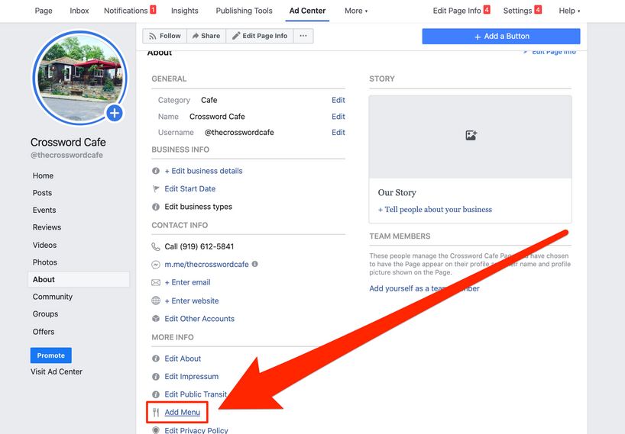Click the cube icon beside Edit Other Accounts
The width and height of the screenshot is (625, 434).
[x=155, y=319]
